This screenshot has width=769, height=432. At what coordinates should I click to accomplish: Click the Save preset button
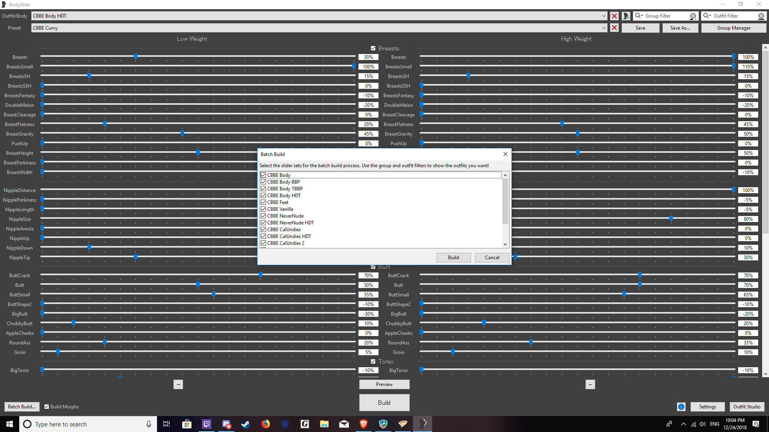[640, 28]
